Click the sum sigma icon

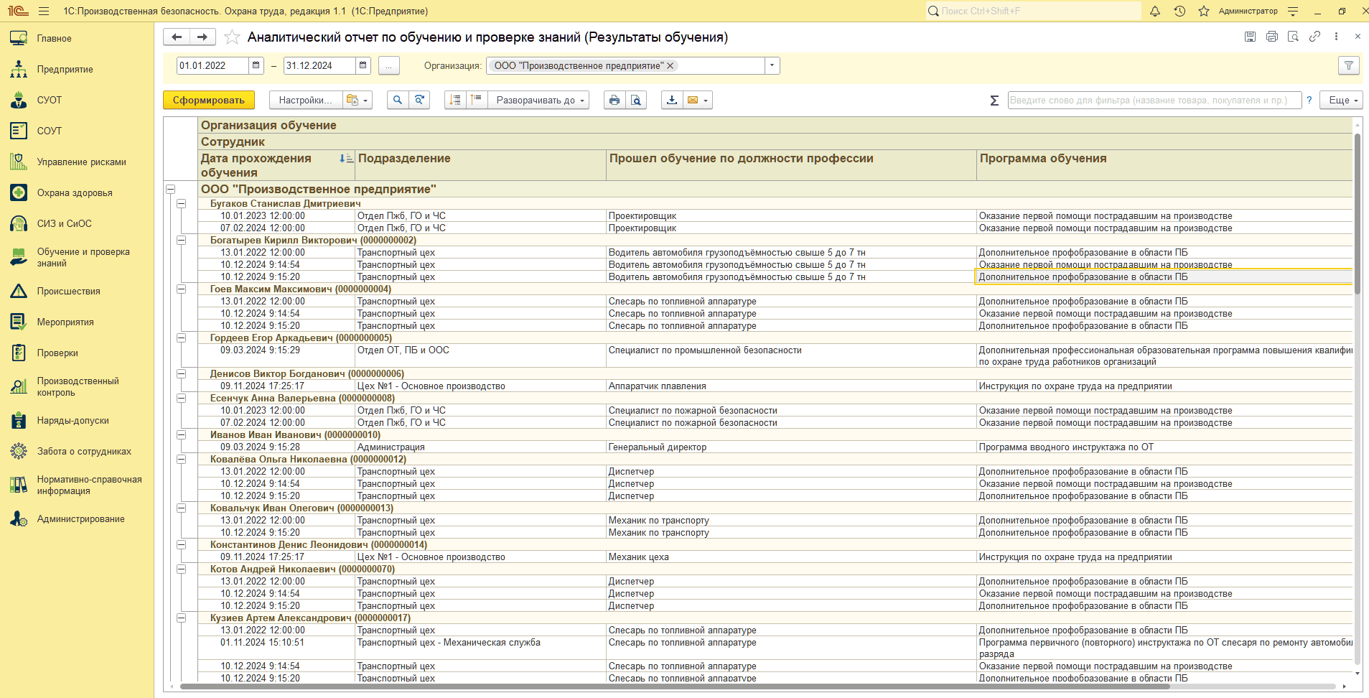coord(994,101)
